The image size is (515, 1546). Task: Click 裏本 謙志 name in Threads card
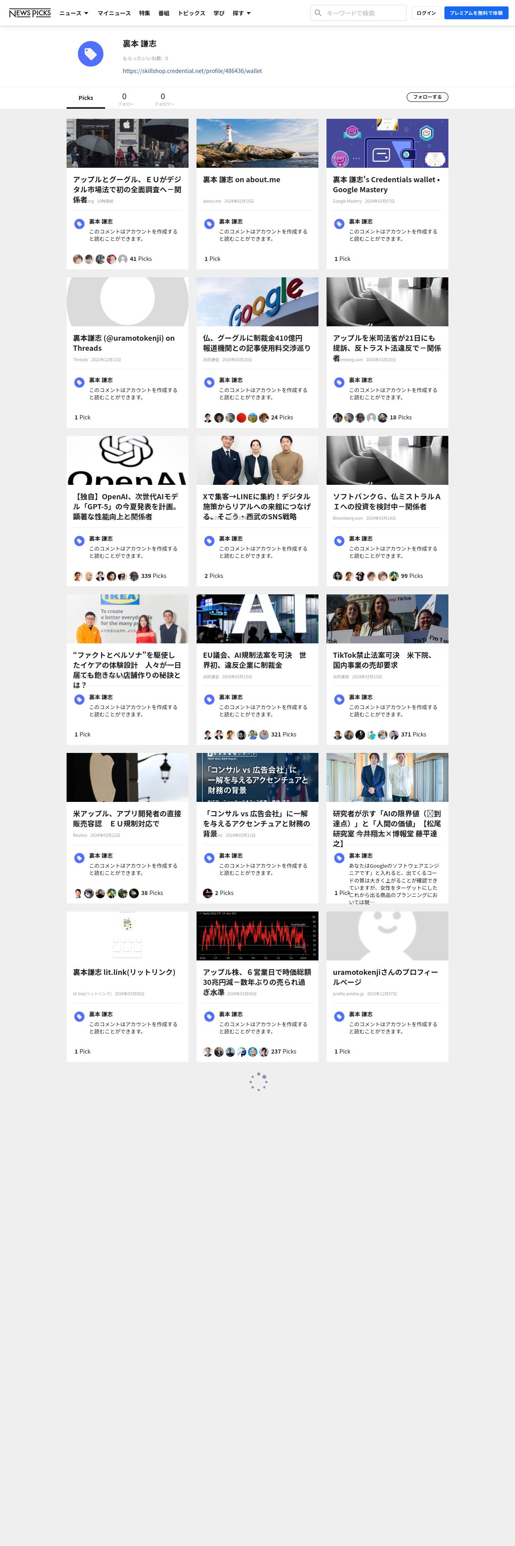coord(101,380)
